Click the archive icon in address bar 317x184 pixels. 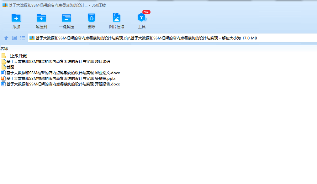click(32, 38)
